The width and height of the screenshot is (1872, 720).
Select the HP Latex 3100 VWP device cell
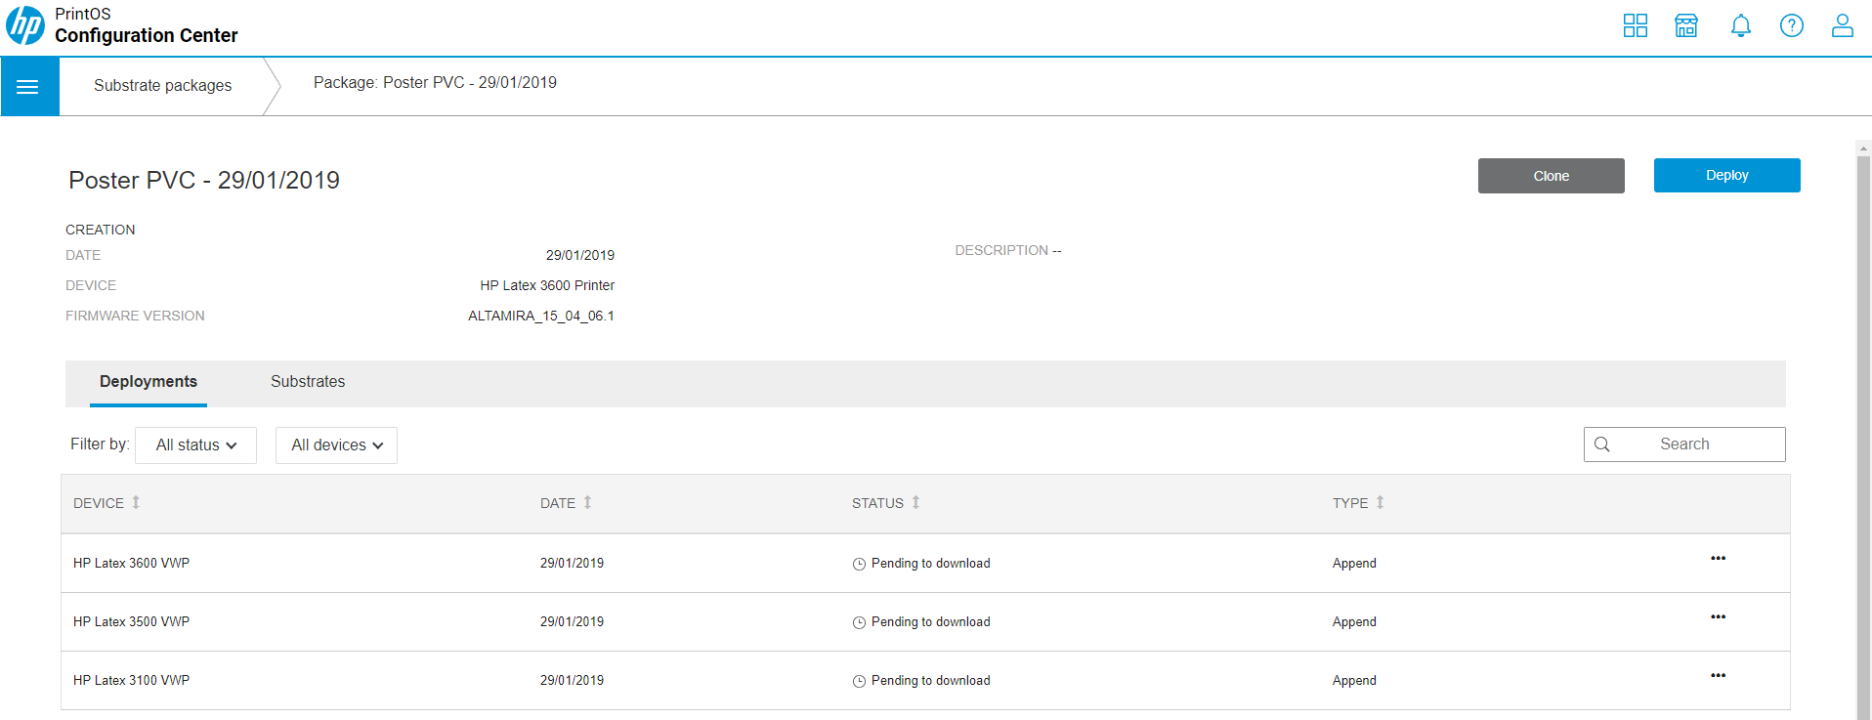pyautogui.click(x=131, y=681)
